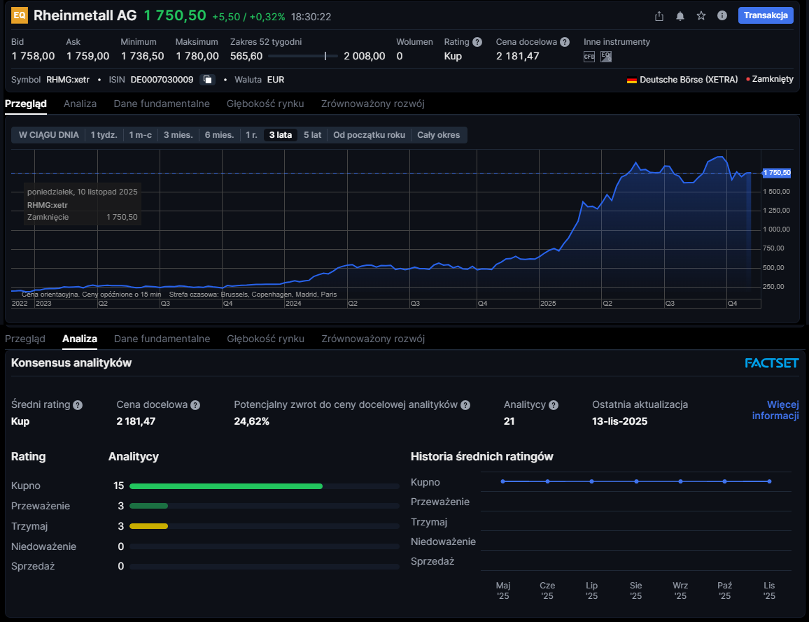Click the 52-week range slider marker

pyautogui.click(x=325, y=56)
